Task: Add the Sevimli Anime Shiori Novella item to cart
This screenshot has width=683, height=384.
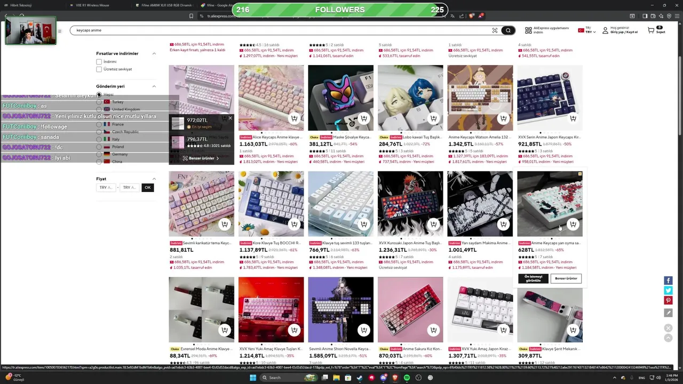Action: [x=364, y=331]
